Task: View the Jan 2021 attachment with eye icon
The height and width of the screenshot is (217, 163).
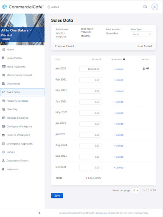Action: 148,68
